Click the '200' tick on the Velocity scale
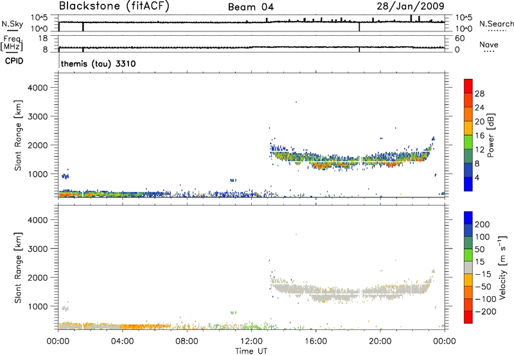The image size is (514, 355). tap(483, 224)
